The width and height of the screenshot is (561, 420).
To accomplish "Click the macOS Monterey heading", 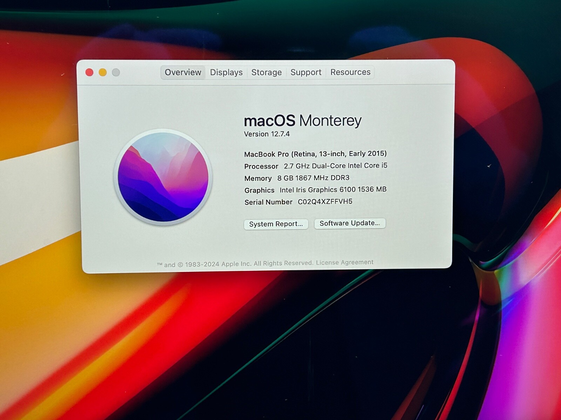I will pyautogui.click(x=303, y=121).
